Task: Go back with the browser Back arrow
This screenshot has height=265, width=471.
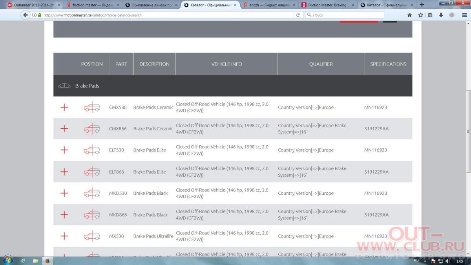Action: pos(26,15)
